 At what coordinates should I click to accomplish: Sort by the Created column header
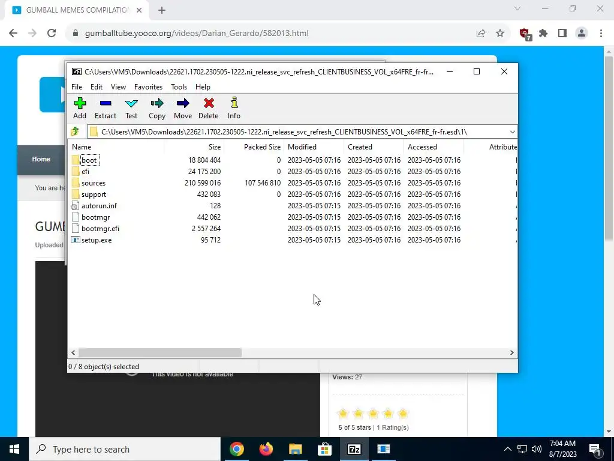click(x=374, y=147)
